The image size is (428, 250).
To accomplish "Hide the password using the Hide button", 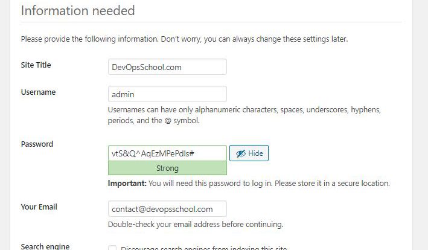I will tap(249, 153).
